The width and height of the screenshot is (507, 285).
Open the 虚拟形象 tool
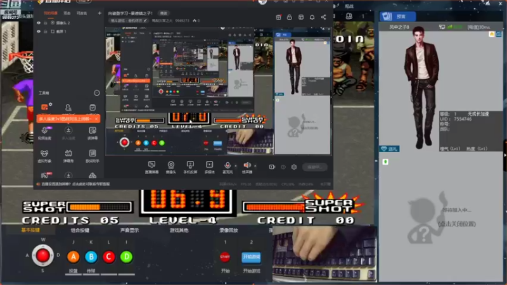click(44, 156)
